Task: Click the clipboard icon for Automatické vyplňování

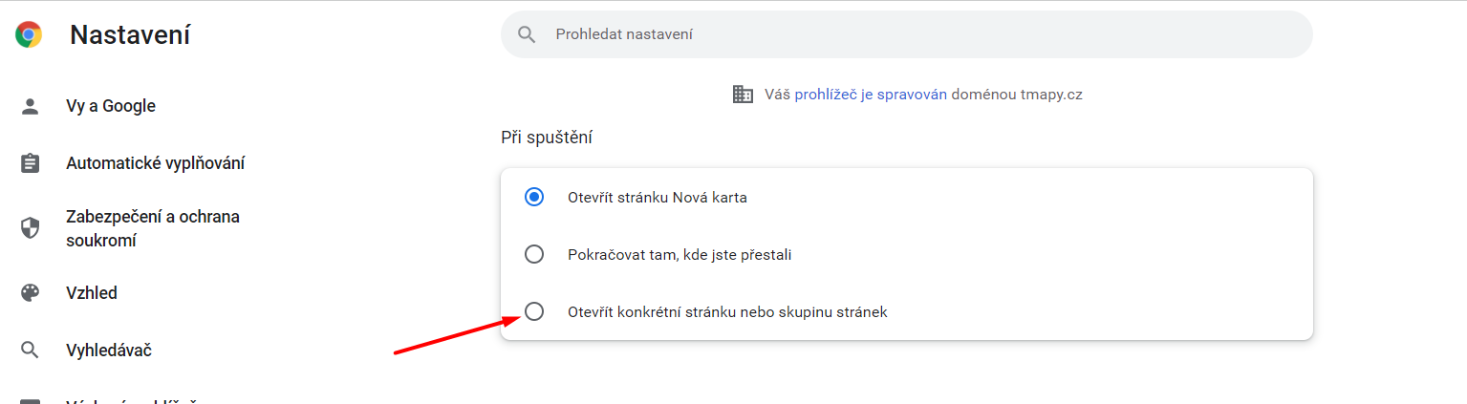Action: (30, 163)
